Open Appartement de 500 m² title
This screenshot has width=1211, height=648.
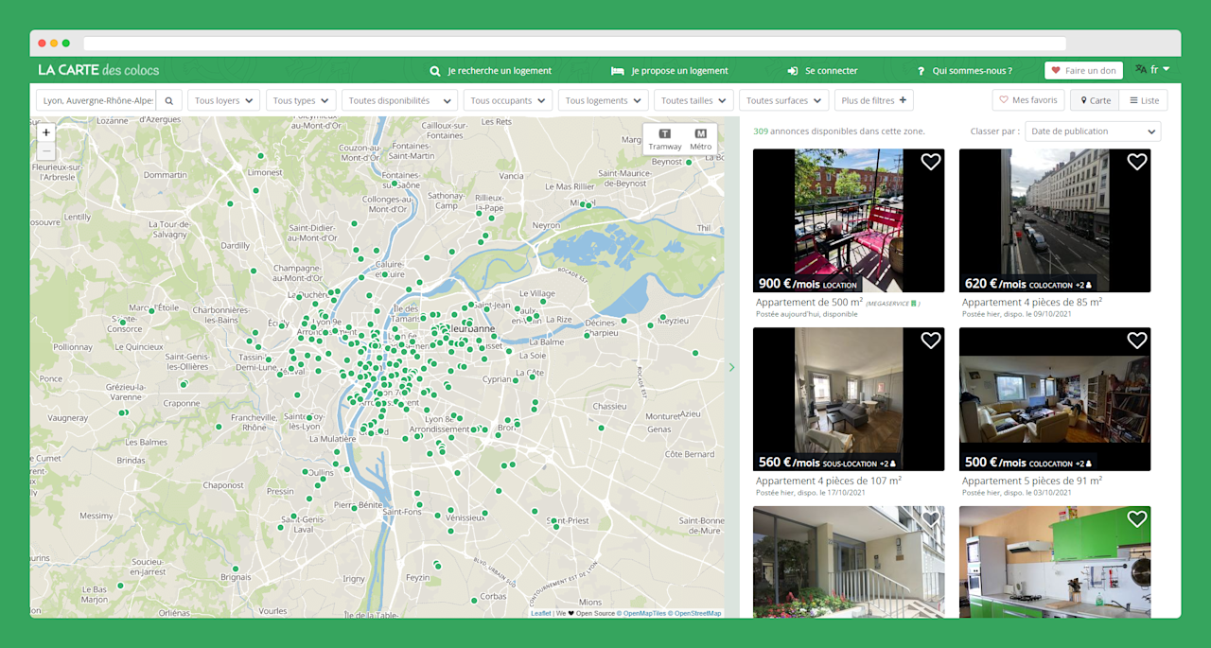809,303
